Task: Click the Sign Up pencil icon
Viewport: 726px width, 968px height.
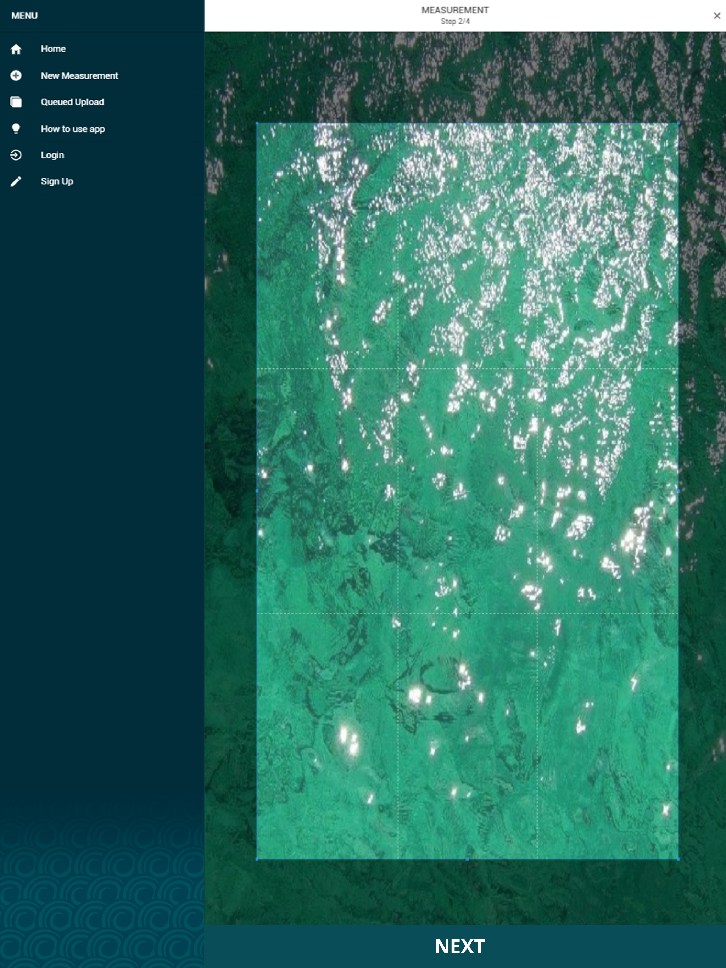Action: click(16, 181)
